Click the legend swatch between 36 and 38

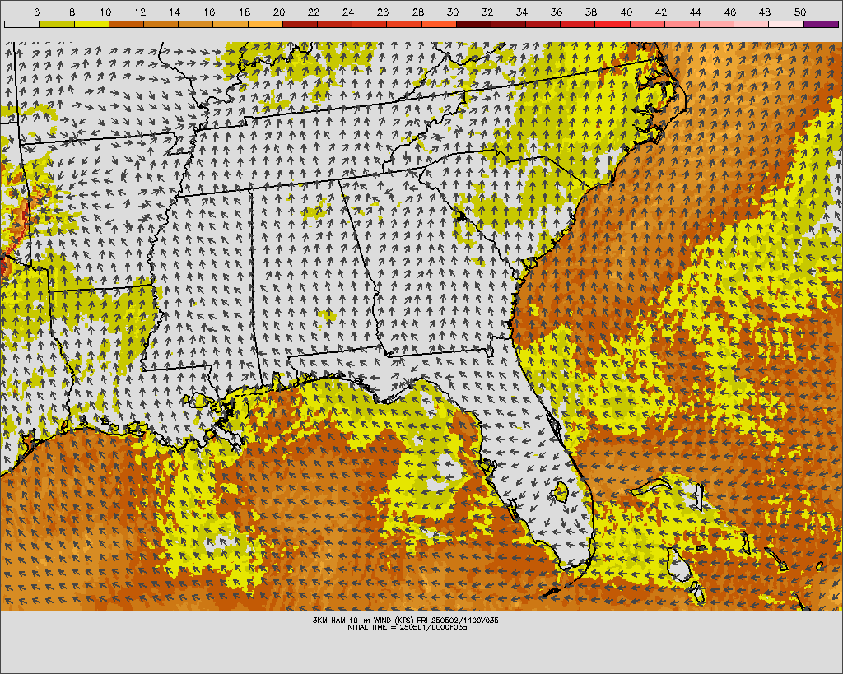(578, 24)
